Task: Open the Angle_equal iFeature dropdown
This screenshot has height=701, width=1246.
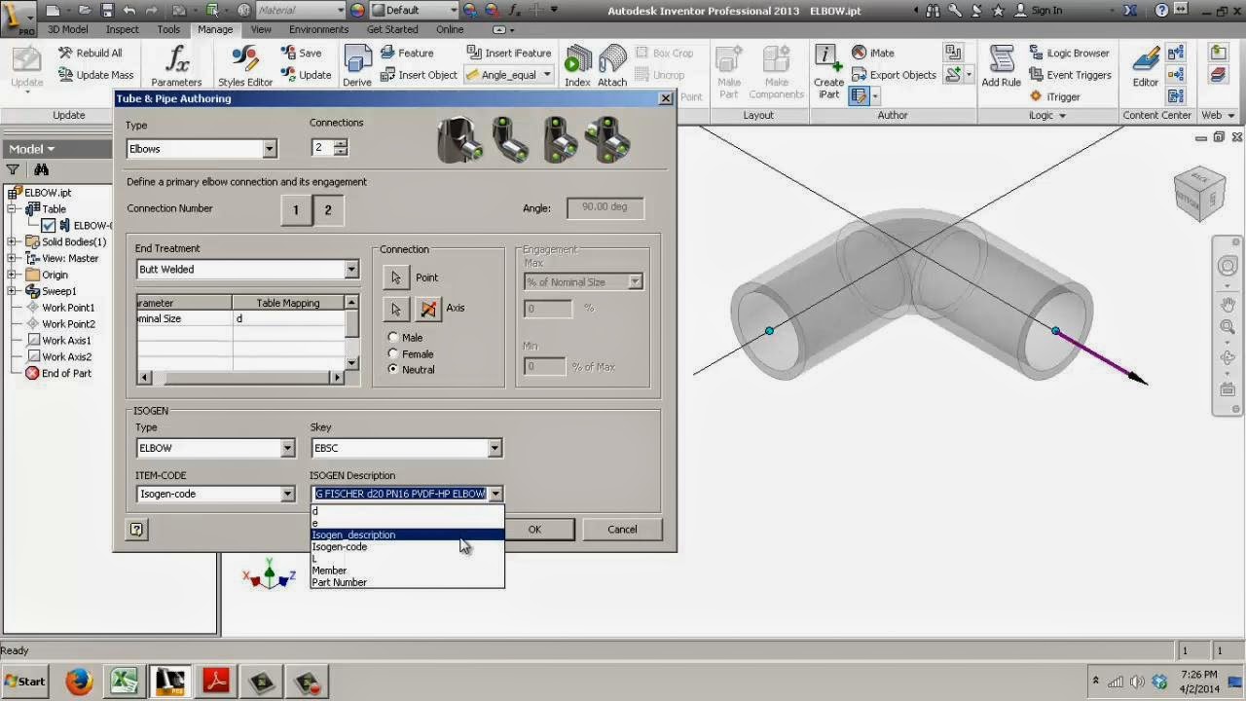Action: pos(547,75)
